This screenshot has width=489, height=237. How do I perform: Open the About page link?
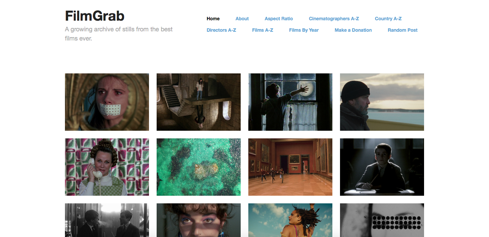click(242, 19)
